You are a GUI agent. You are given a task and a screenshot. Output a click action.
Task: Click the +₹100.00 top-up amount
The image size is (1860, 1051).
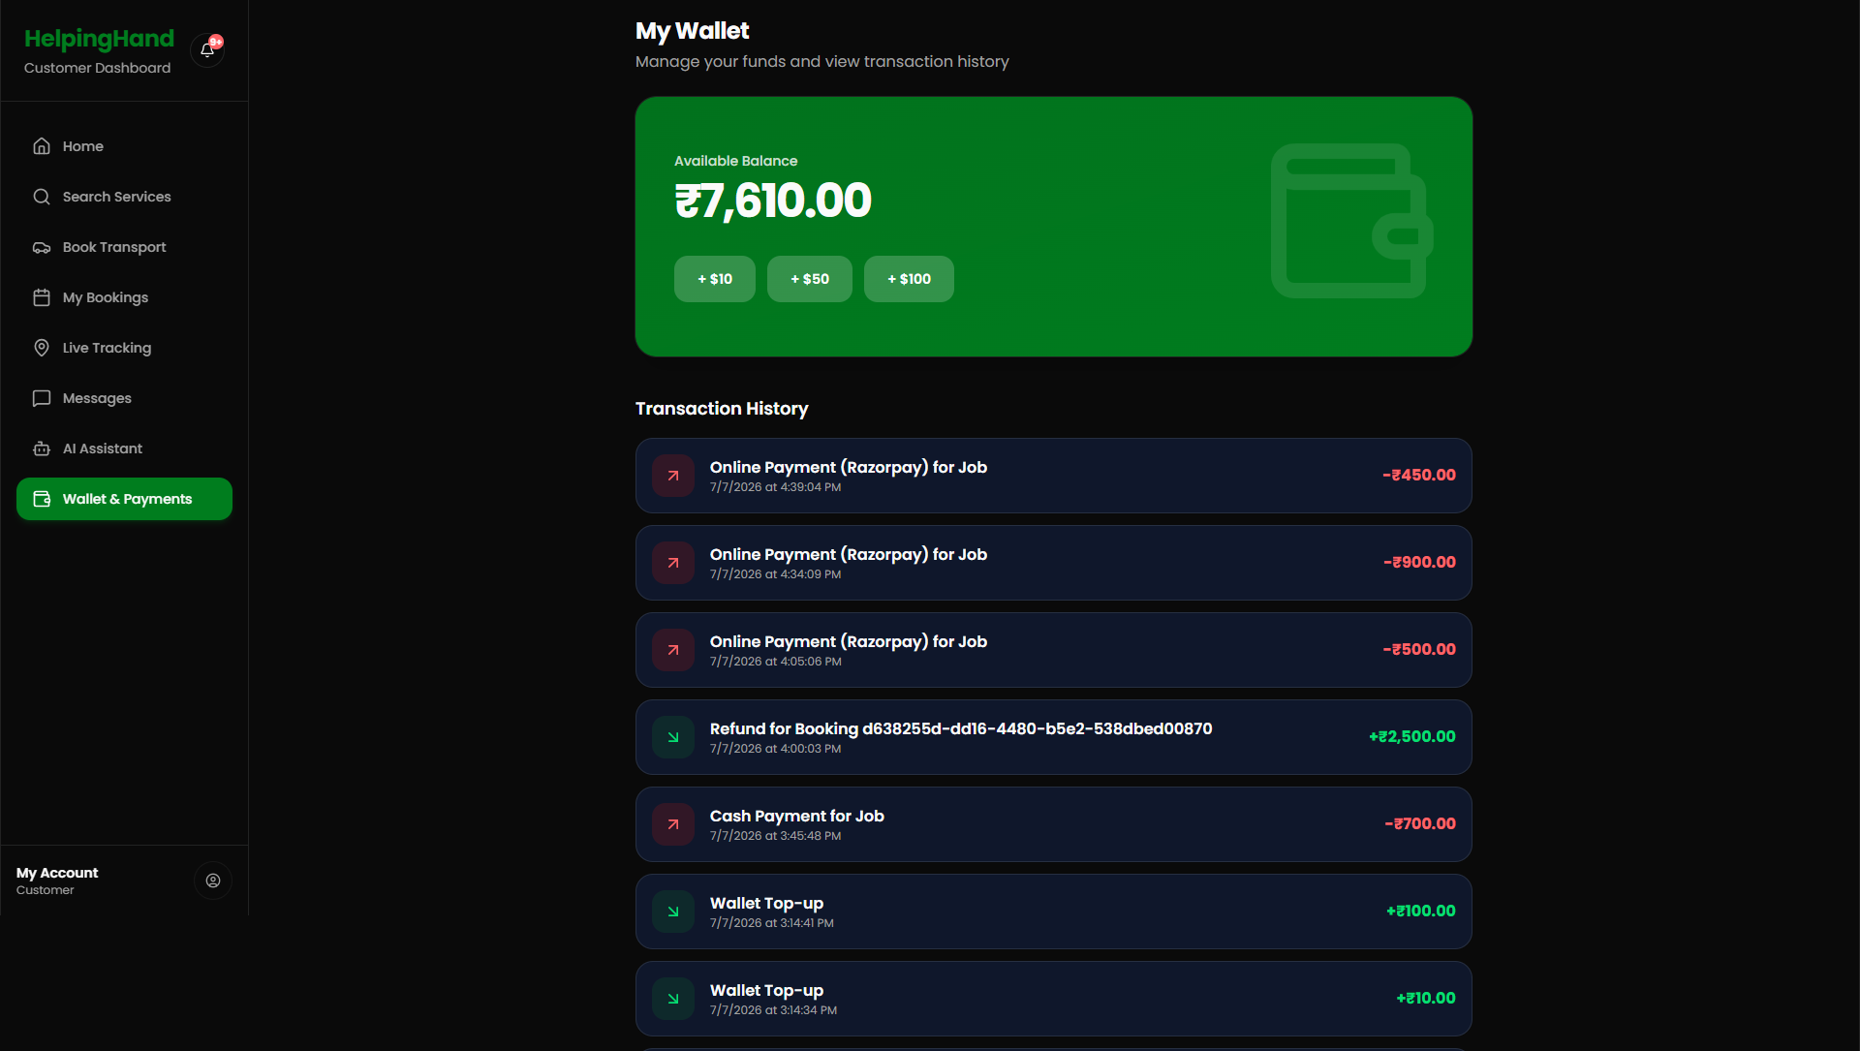coord(1420,911)
